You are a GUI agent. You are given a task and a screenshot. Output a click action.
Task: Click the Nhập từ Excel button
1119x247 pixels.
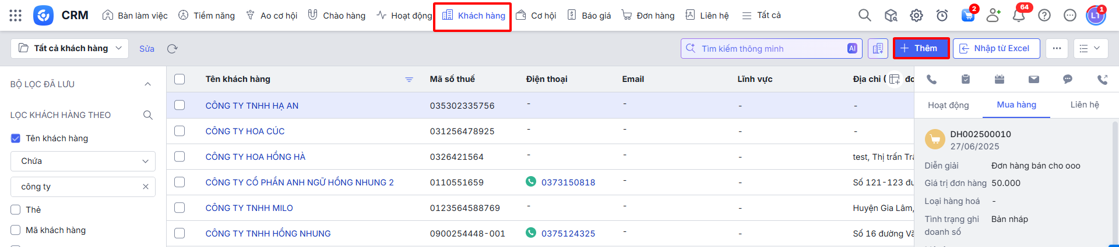[995, 48]
